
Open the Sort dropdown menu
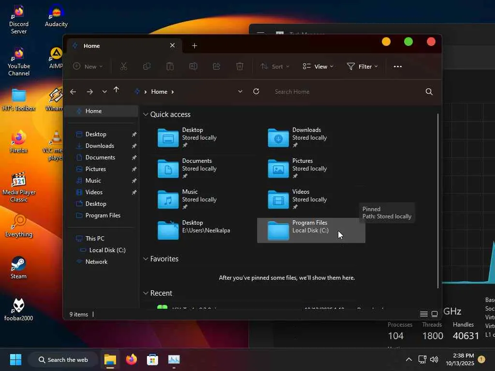click(275, 66)
